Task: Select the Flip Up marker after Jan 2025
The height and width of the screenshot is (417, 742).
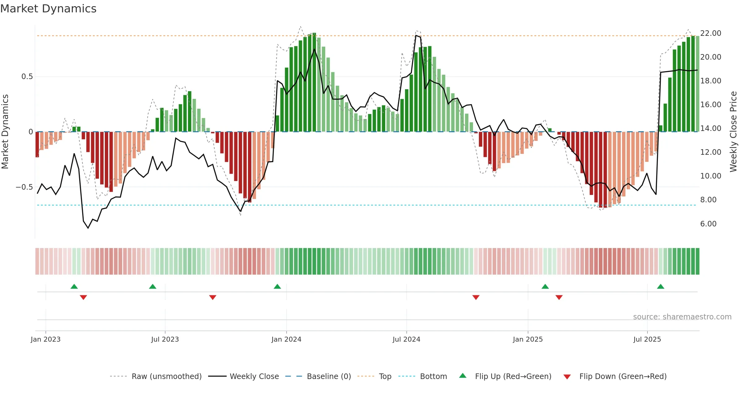Action: 545,286
